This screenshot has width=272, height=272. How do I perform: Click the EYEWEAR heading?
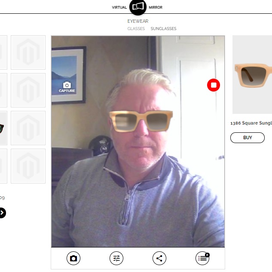pyautogui.click(x=138, y=21)
